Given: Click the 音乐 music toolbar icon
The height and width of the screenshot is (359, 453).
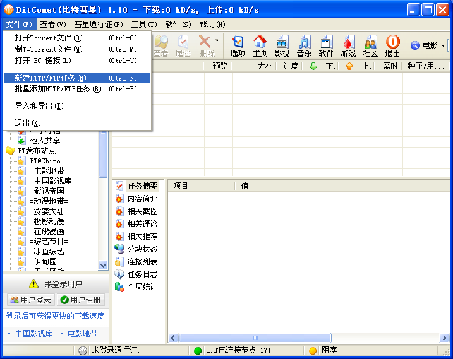Looking at the screenshot, I should [304, 46].
